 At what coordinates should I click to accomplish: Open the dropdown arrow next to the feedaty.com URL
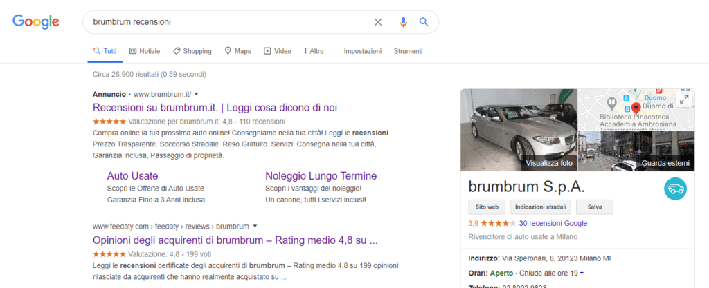tap(255, 227)
